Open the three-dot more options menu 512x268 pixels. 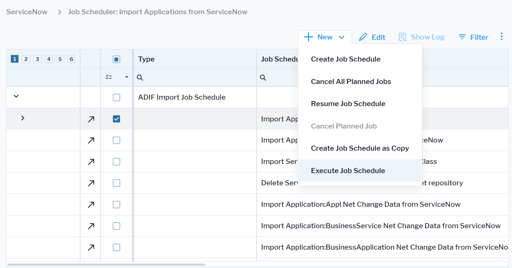[x=501, y=37]
